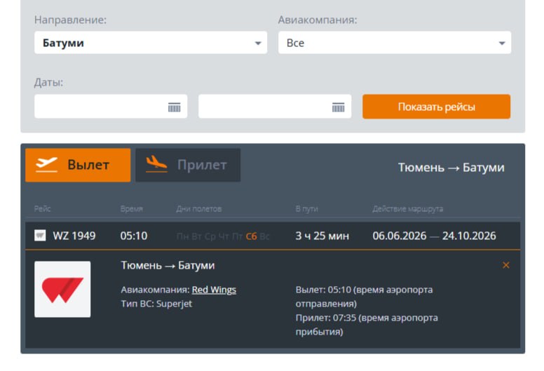Switch to the Прилет tab
The width and height of the screenshot is (544, 371).
pyautogui.click(x=188, y=166)
